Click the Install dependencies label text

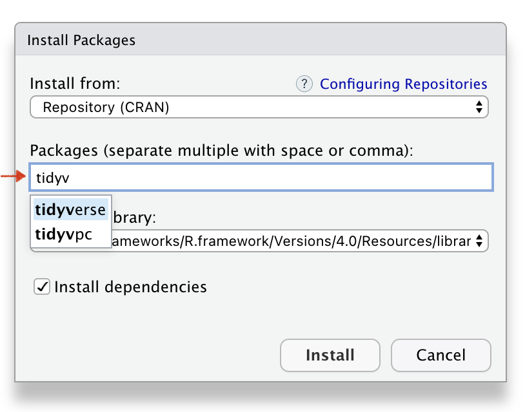click(130, 286)
